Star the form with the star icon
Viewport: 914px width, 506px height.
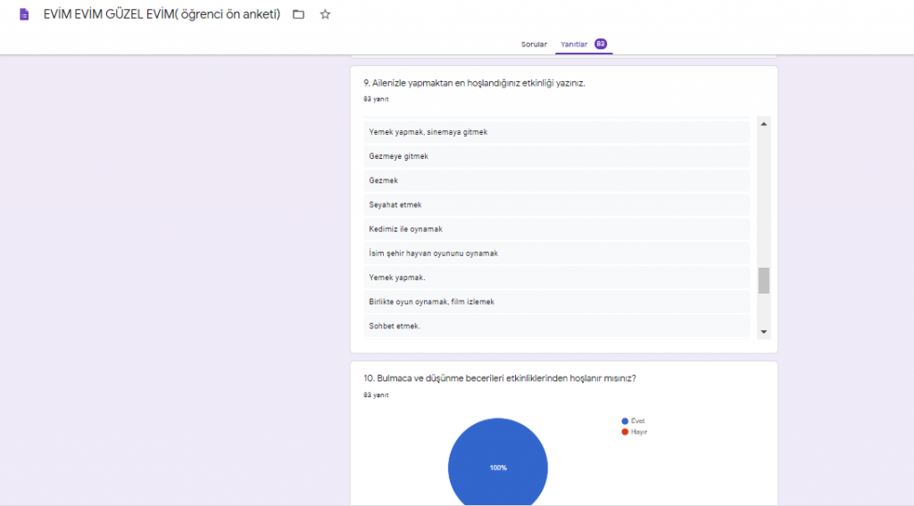point(325,14)
